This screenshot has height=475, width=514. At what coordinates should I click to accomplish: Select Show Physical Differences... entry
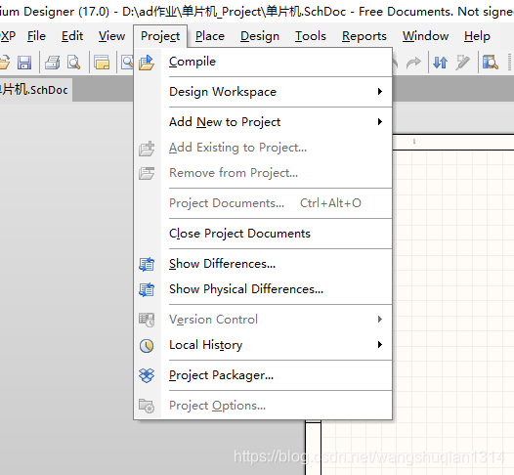click(263, 289)
